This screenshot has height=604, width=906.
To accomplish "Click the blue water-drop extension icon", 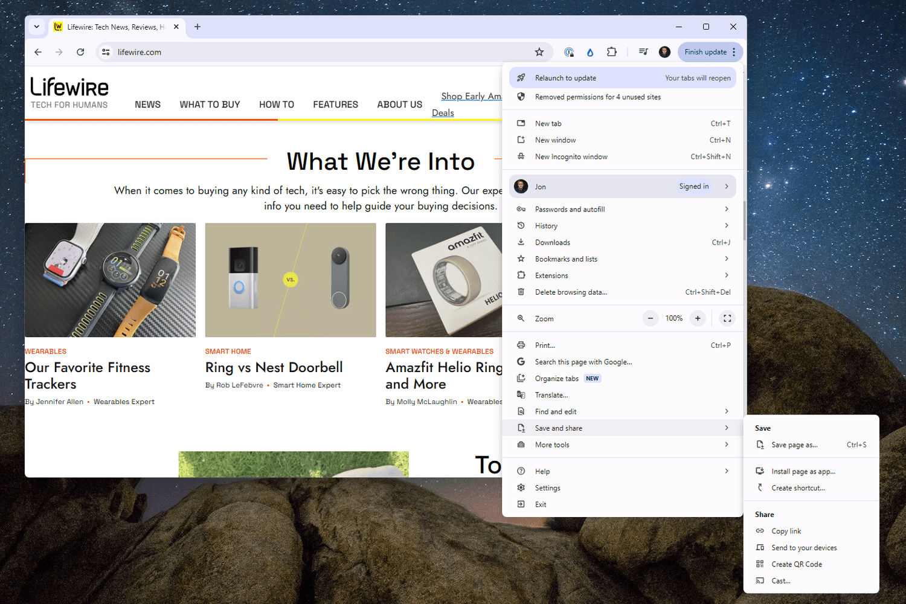I will [x=590, y=52].
